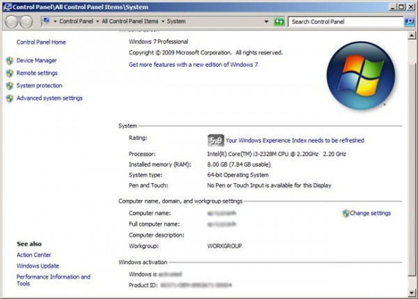Image resolution: width=418 pixels, height=299 pixels.
Task: Select the All Control Panel Items breadcrumb
Action: click(x=130, y=22)
